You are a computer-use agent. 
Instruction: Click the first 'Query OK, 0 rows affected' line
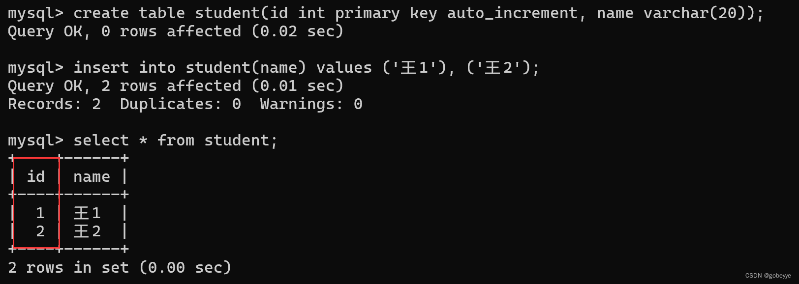[x=176, y=31]
